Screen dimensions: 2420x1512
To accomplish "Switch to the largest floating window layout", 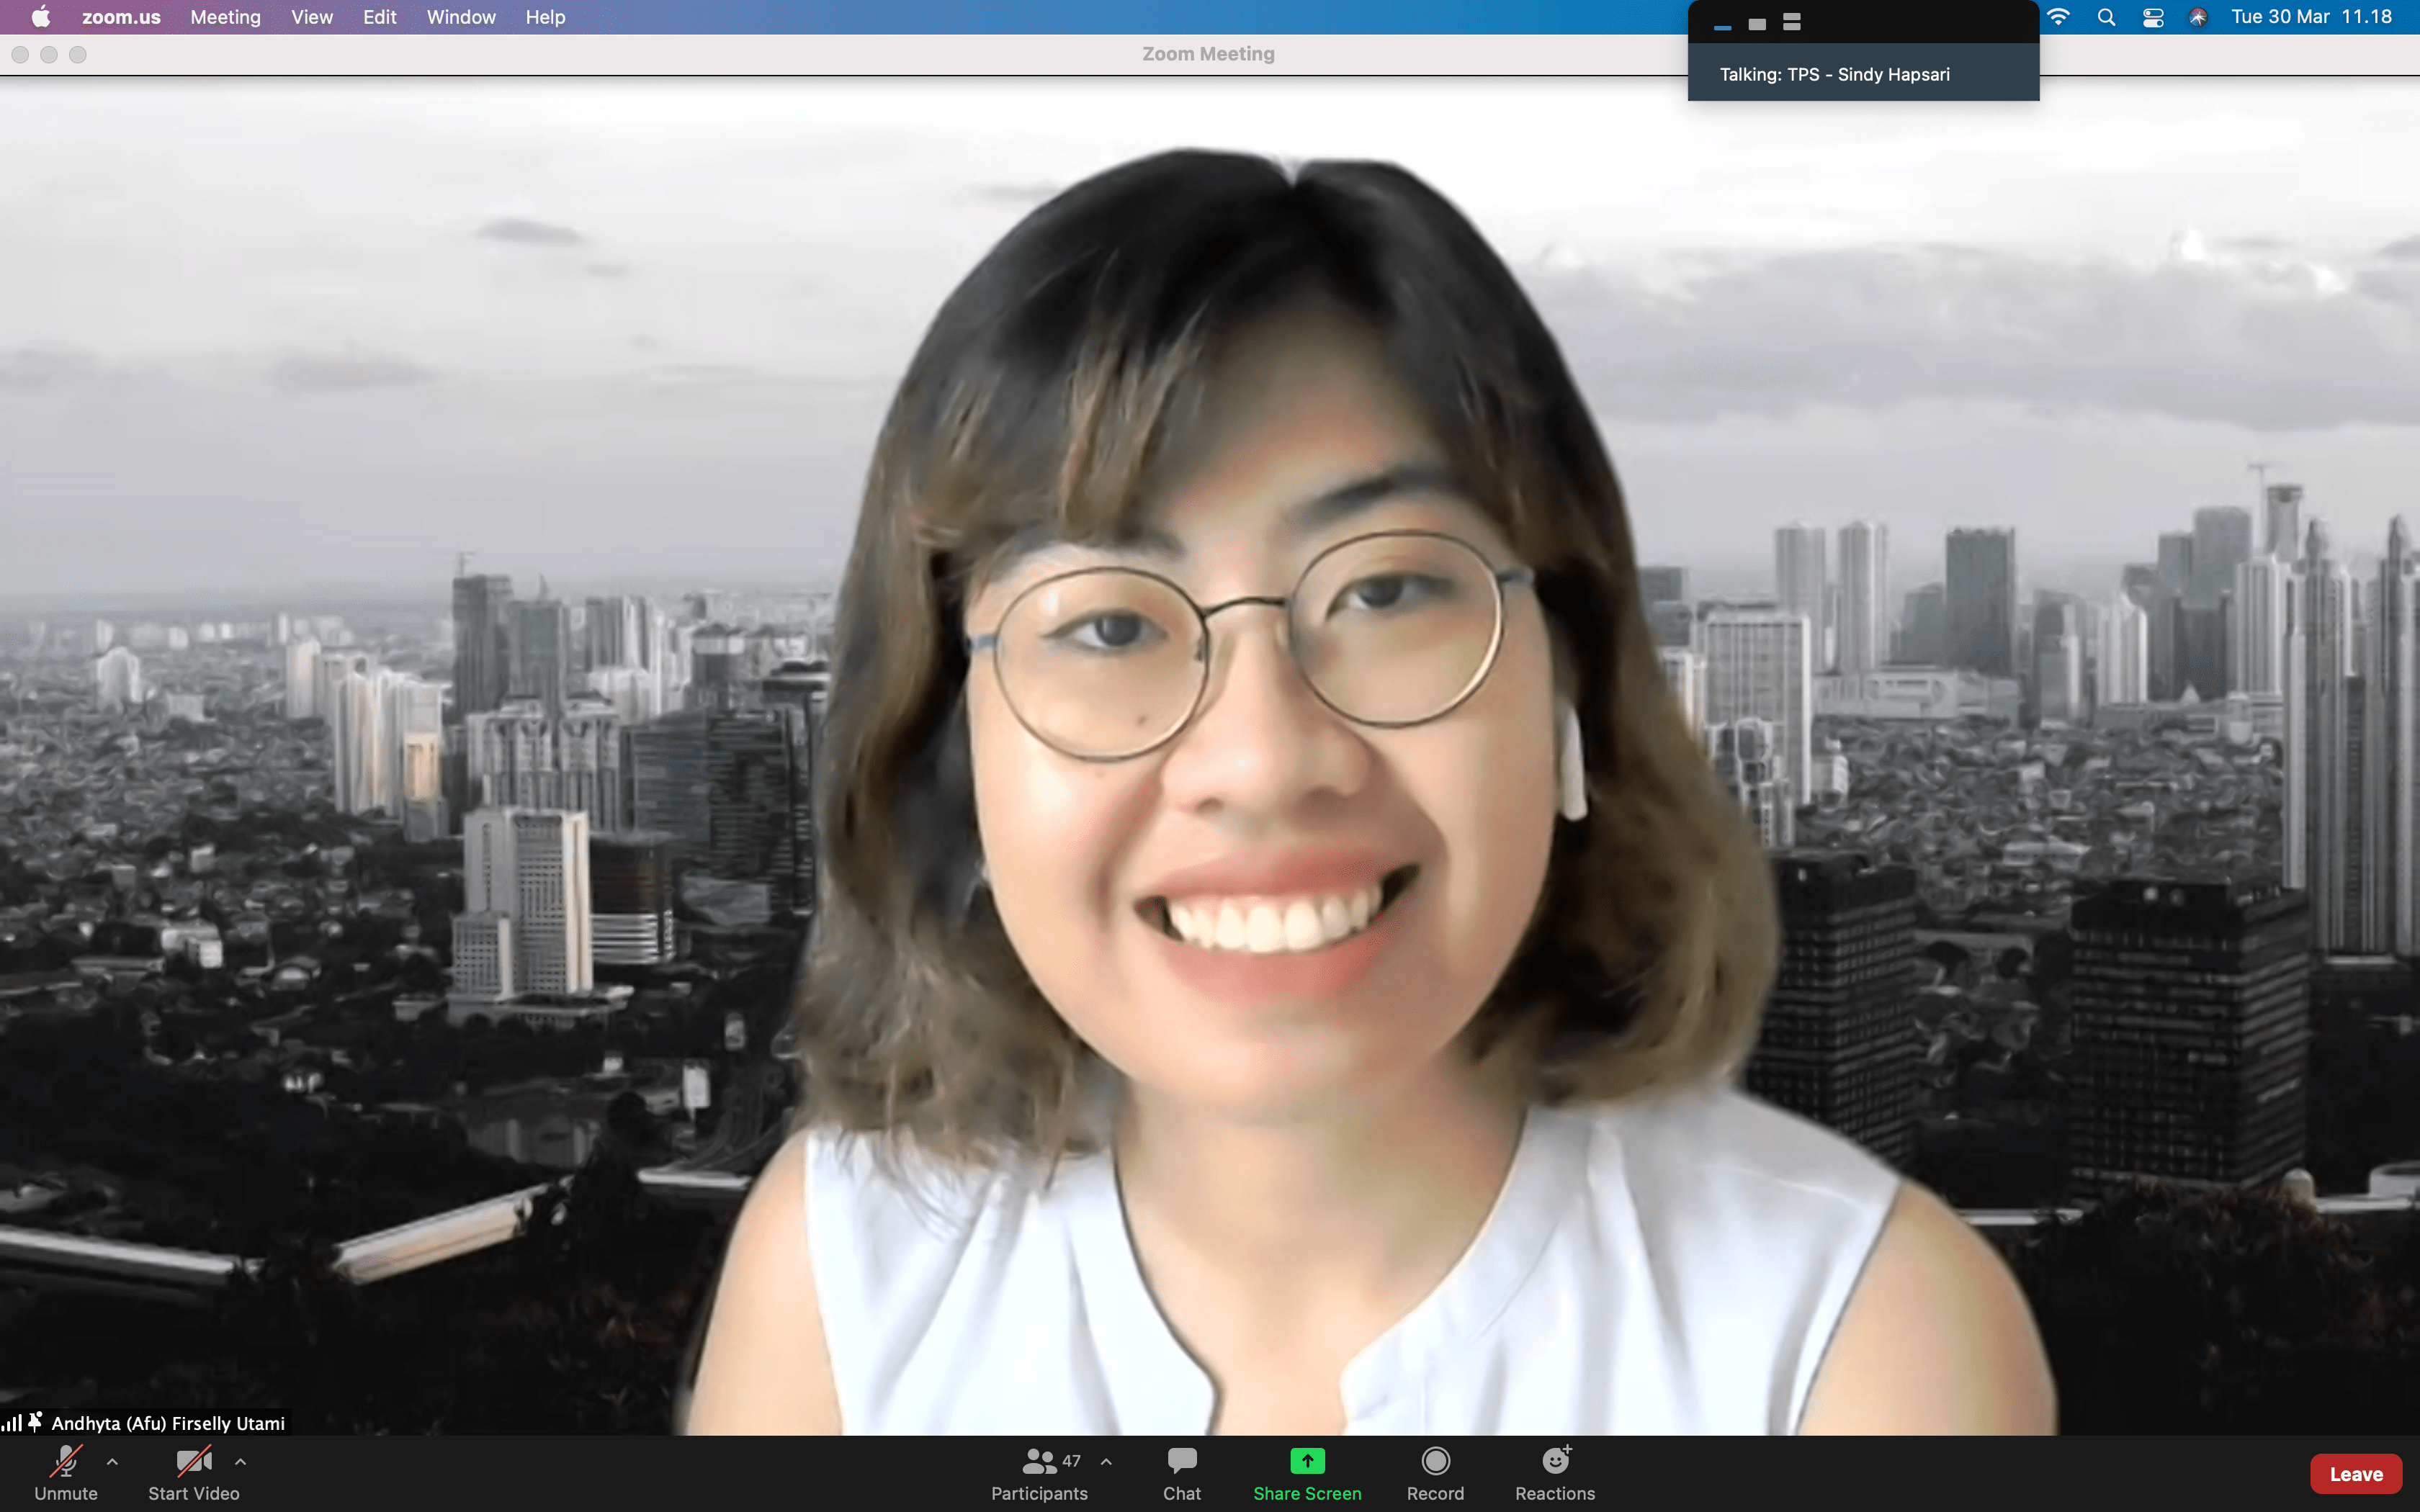I will [x=1792, y=22].
